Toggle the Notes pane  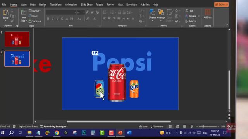point(143,127)
